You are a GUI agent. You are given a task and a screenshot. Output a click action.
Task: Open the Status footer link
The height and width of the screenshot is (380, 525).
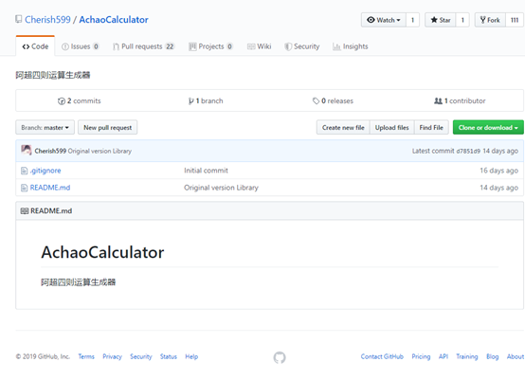[169, 356]
